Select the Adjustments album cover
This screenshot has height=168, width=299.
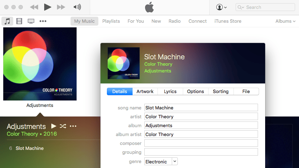40,64
